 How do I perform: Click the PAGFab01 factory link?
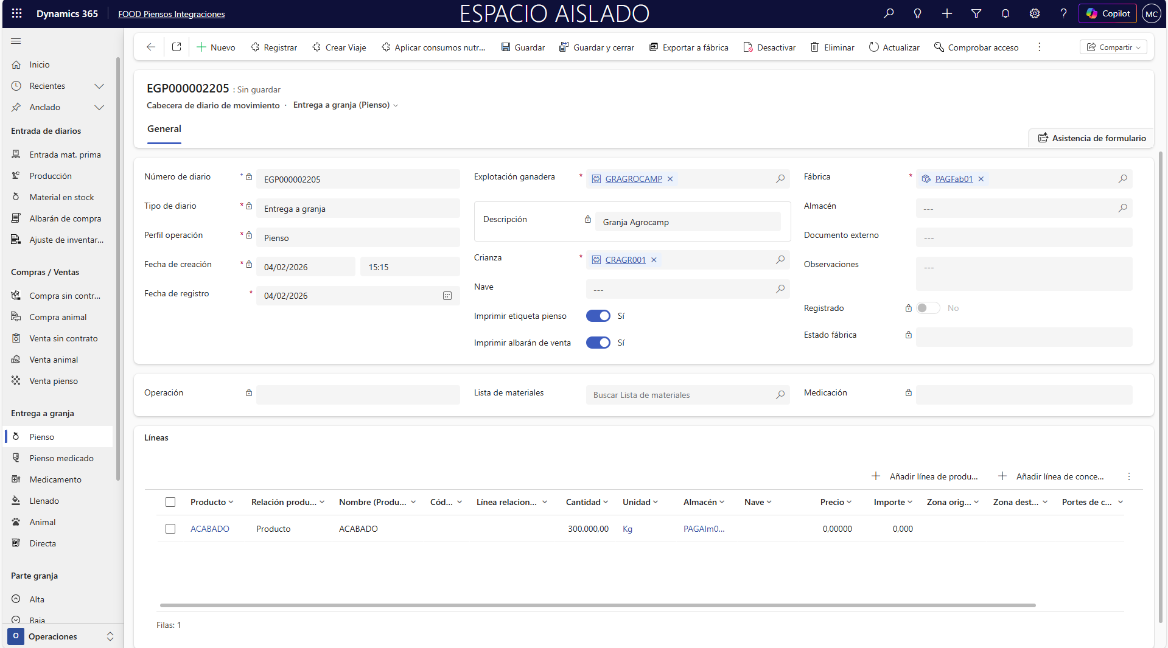[954, 179]
